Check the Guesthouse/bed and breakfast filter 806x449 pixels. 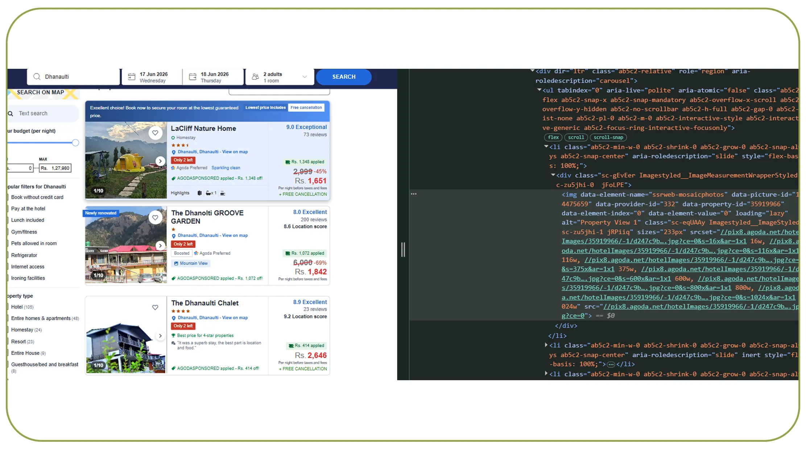tap(8, 365)
